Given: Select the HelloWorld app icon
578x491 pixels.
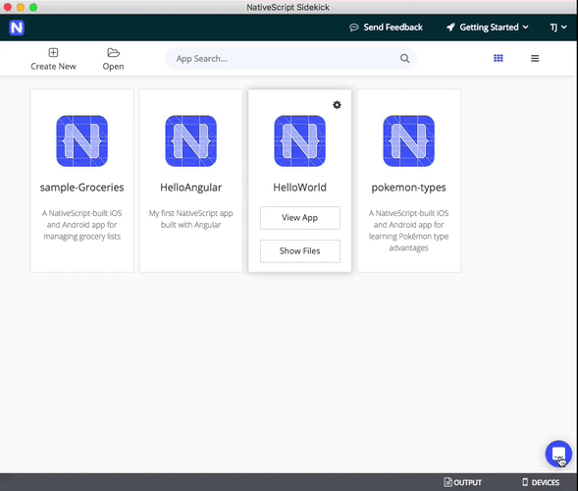Looking at the screenshot, I should tap(299, 141).
